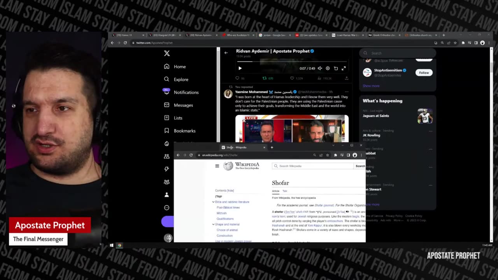
Task: Open Bookmarks in the Twitter sidebar
Action: (180, 131)
